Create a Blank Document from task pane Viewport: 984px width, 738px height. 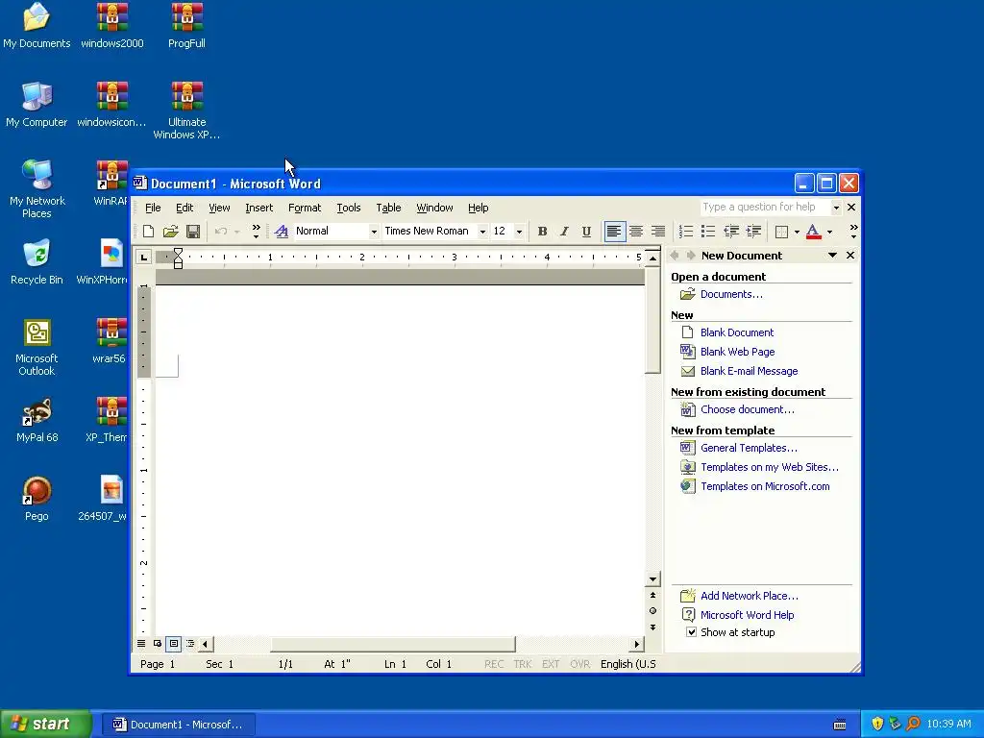pos(737,332)
